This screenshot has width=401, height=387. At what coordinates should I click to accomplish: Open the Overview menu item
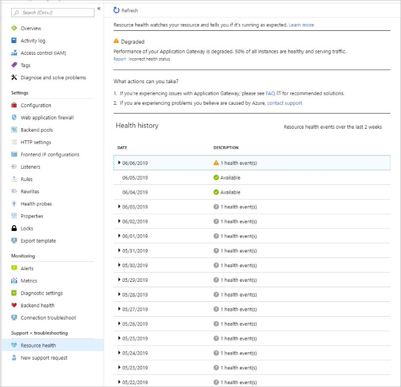tap(31, 28)
